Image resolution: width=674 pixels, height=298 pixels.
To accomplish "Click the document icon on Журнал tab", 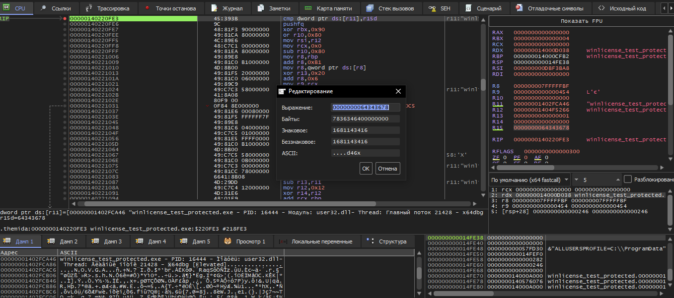I will (x=214, y=8).
